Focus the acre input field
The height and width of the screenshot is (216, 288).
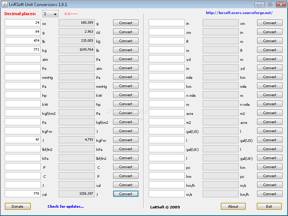pyautogui.click(x=167, y=113)
